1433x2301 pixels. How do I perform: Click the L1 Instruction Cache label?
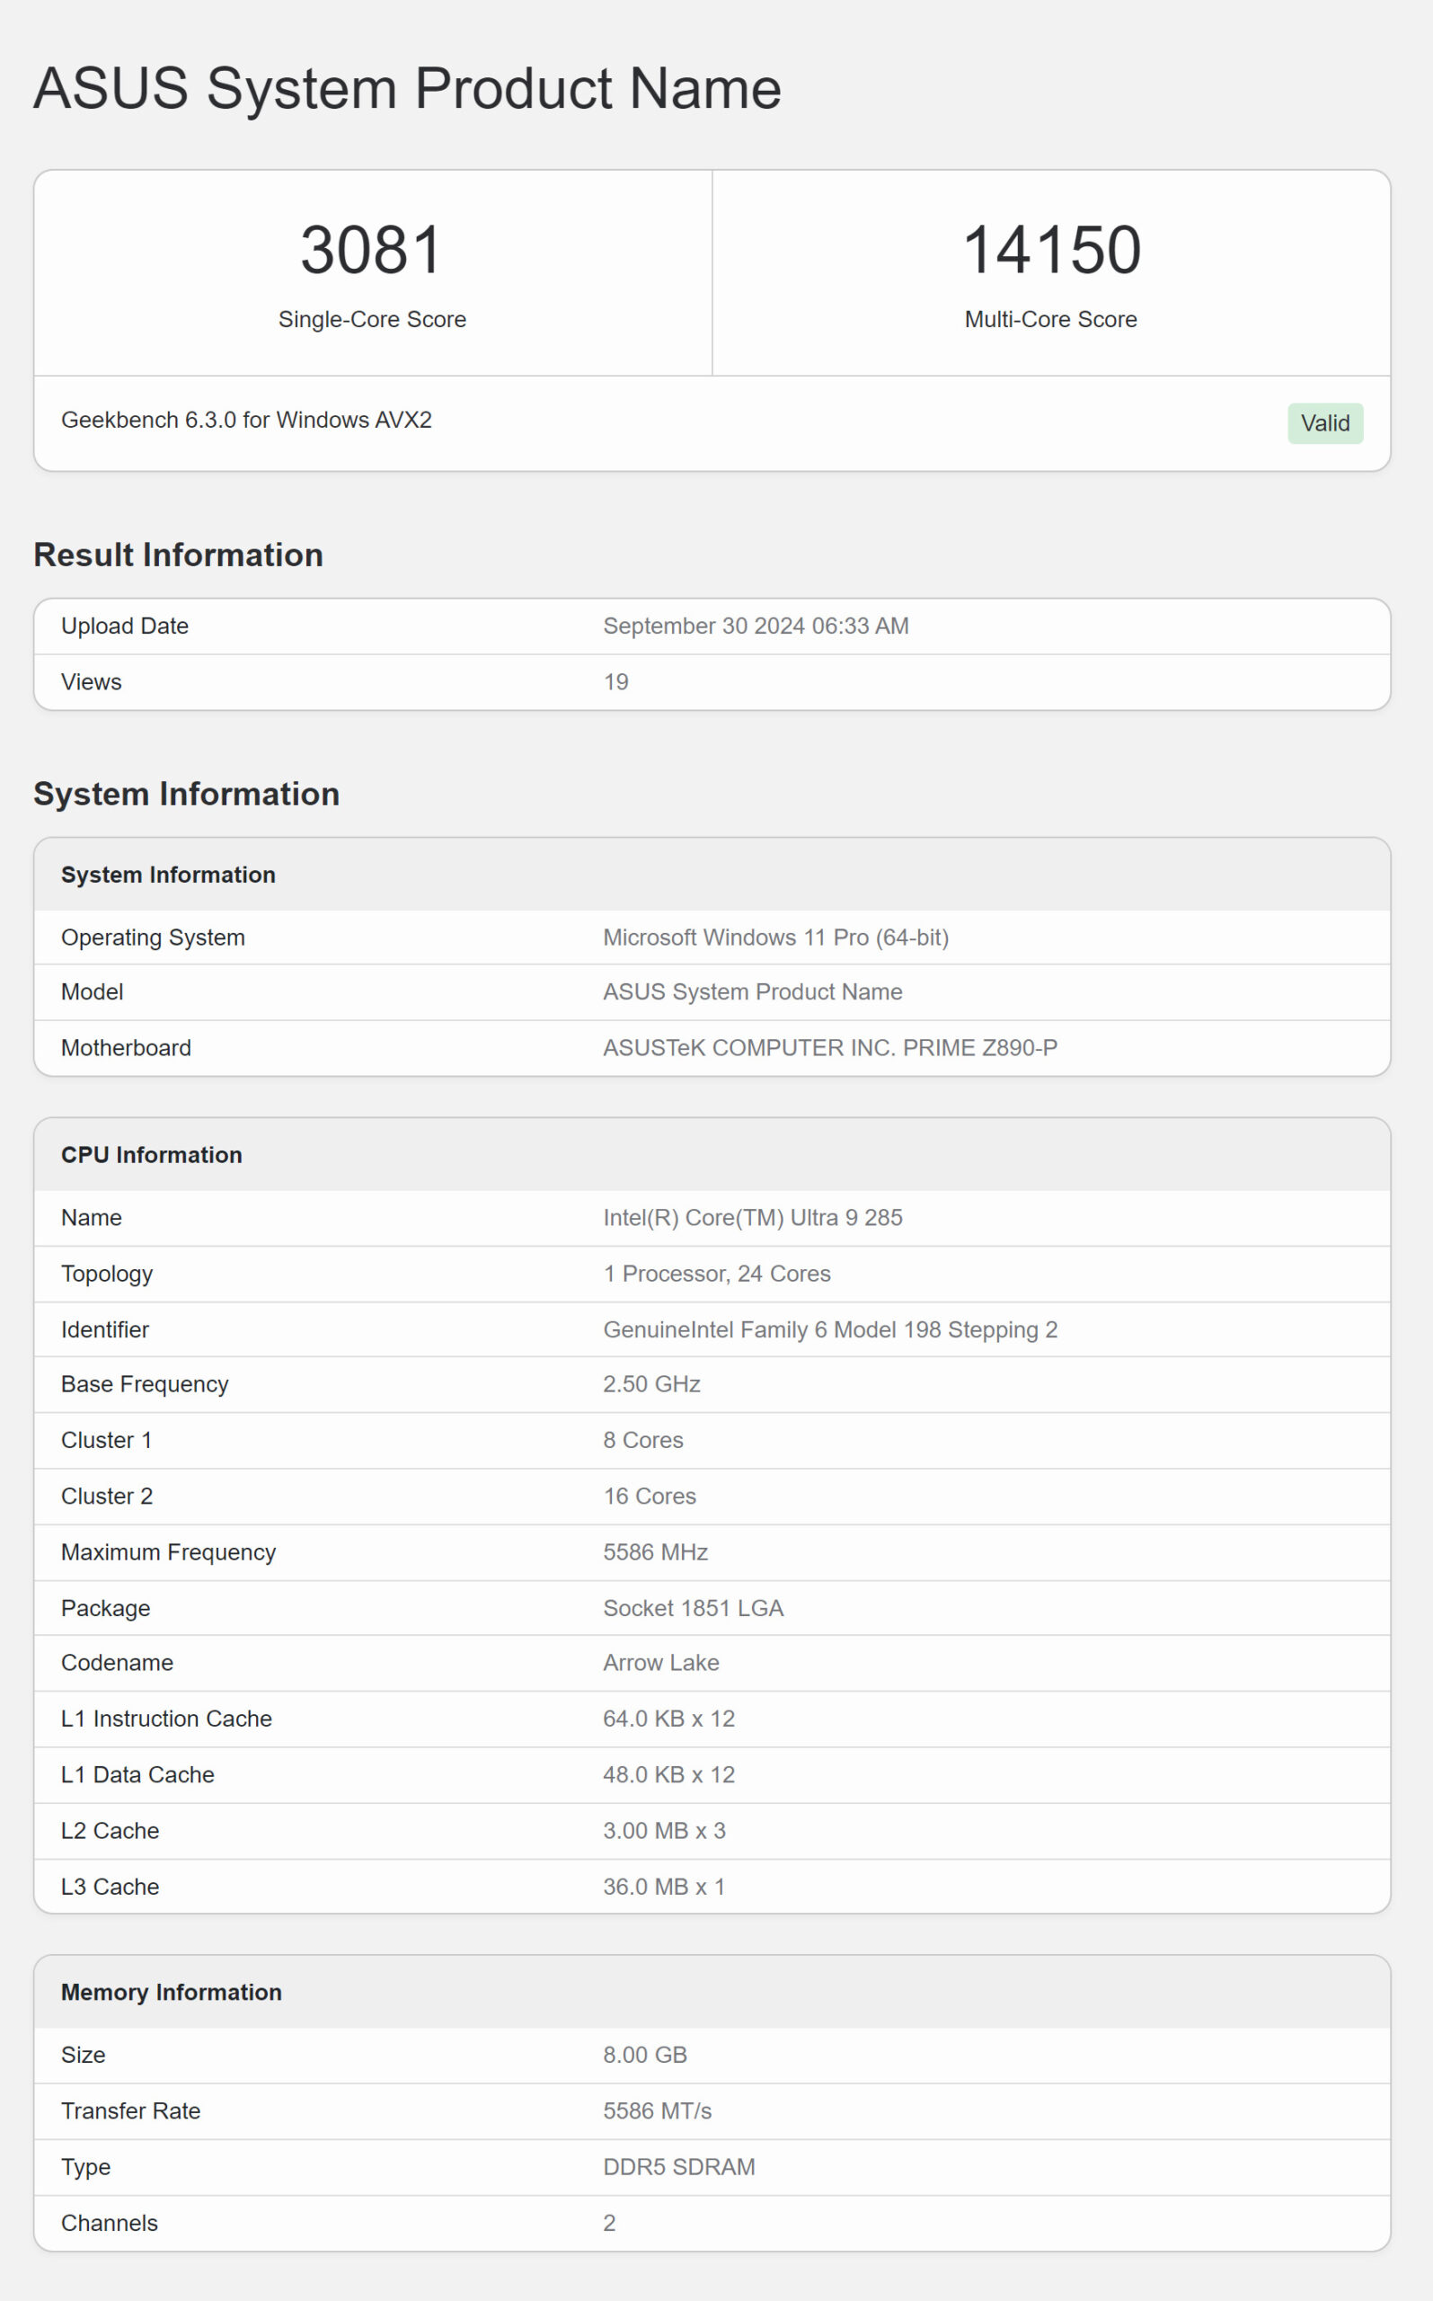(x=166, y=1719)
